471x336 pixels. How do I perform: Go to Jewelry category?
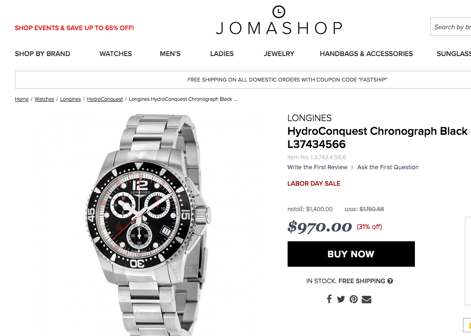pyautogui.click(x=279, y=54)
